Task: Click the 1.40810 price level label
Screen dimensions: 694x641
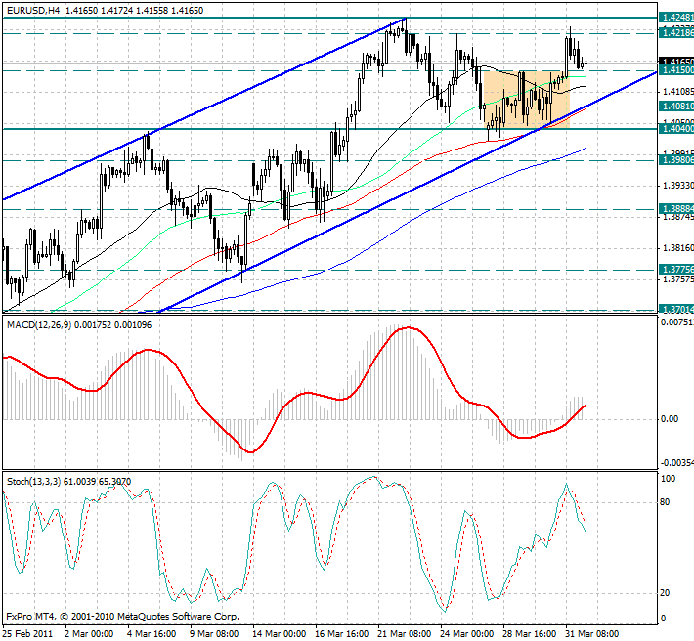Action: point(676,107)
